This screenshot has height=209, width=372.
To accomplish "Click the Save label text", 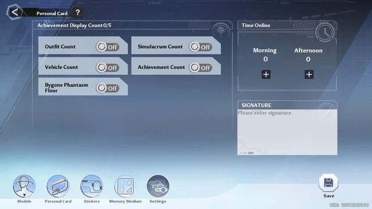I will click(x=328, y=196).
